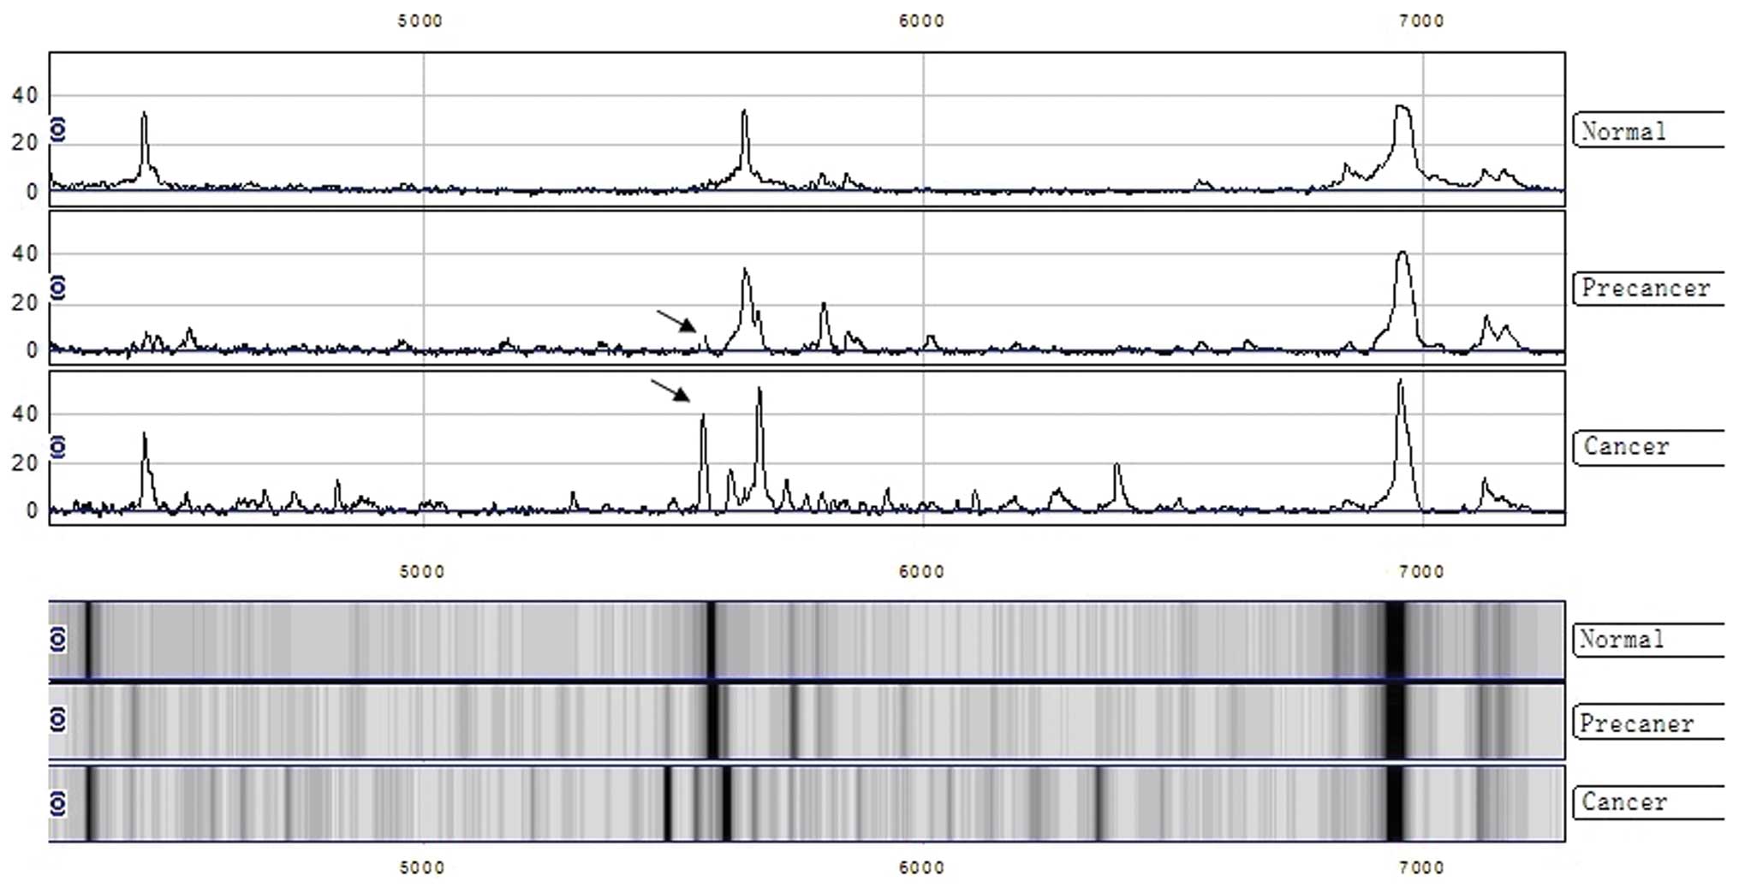Select the Normal label beside the spectrum trace
1739x888 pixels.
[1623, 131]
